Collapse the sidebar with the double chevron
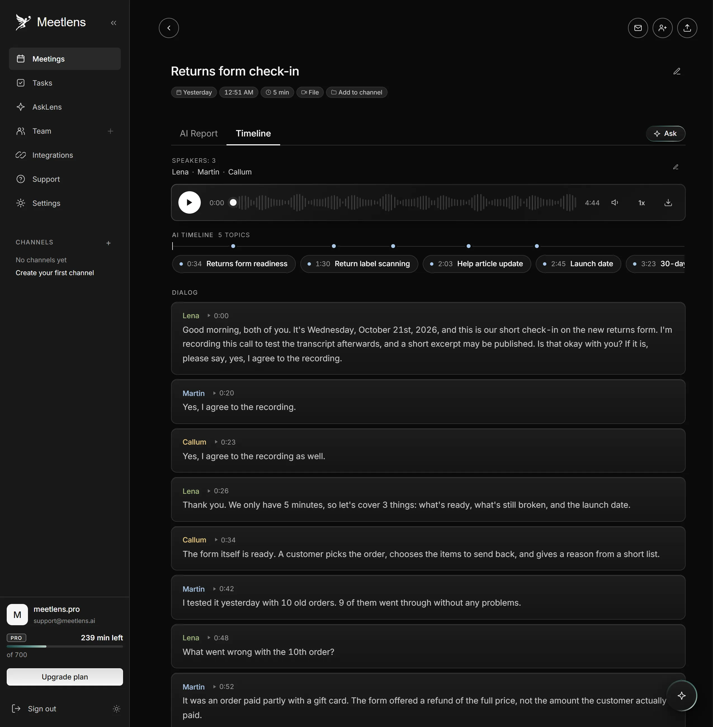Screen dimensions: 713x727 click(114, 23)
